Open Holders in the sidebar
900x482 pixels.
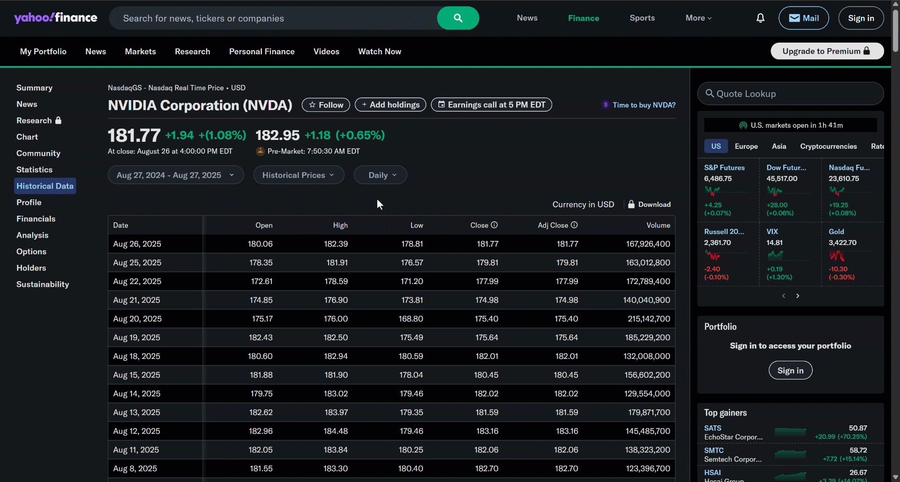click(31, 268)
